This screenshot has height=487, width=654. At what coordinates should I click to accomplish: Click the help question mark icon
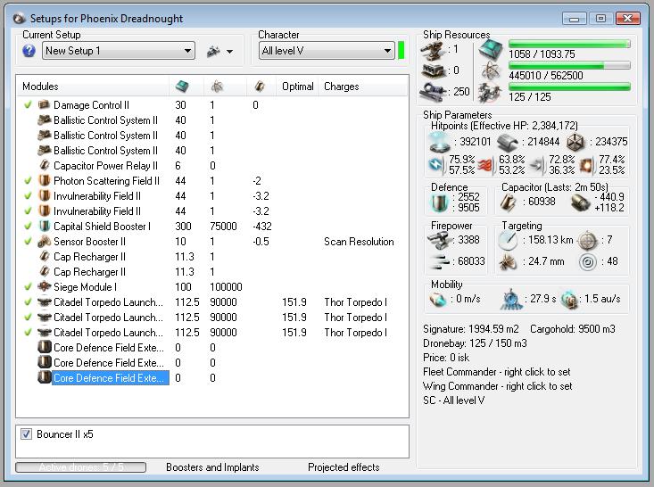coord(29,51)
